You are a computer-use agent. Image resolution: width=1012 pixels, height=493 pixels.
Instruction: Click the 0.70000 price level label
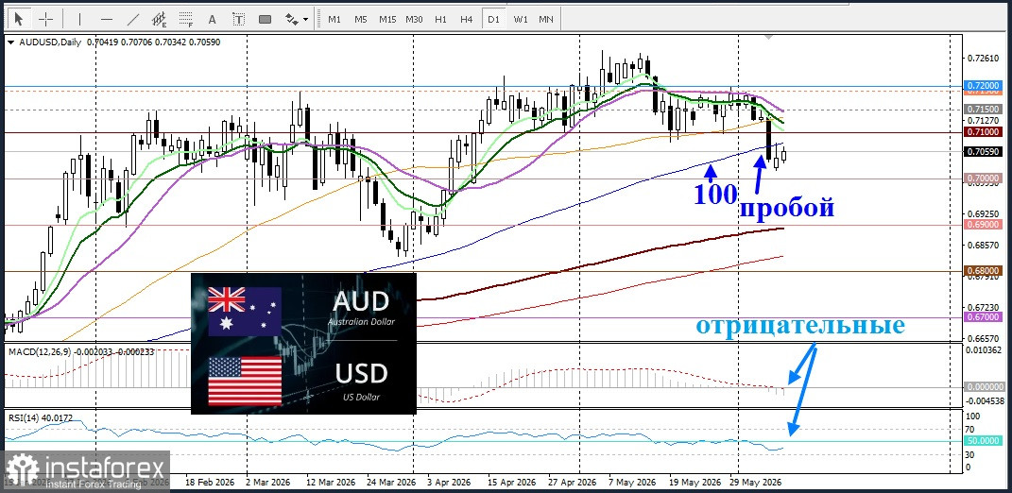[x=984, y=177]
